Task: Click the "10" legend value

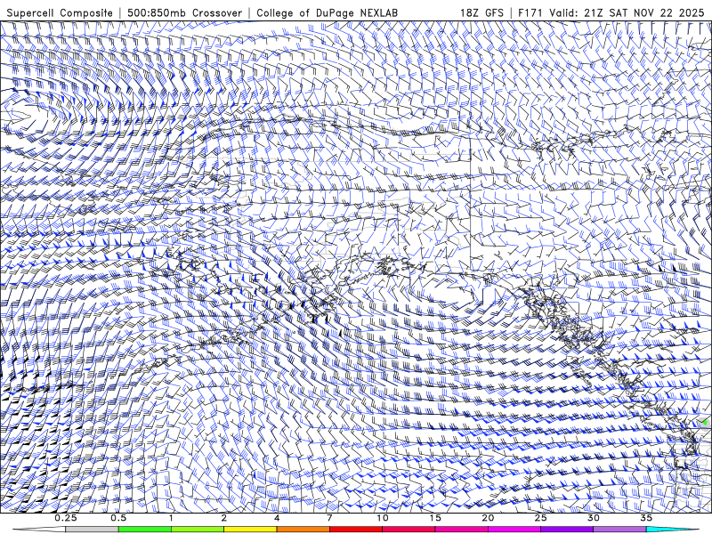Action: [383, 518]
